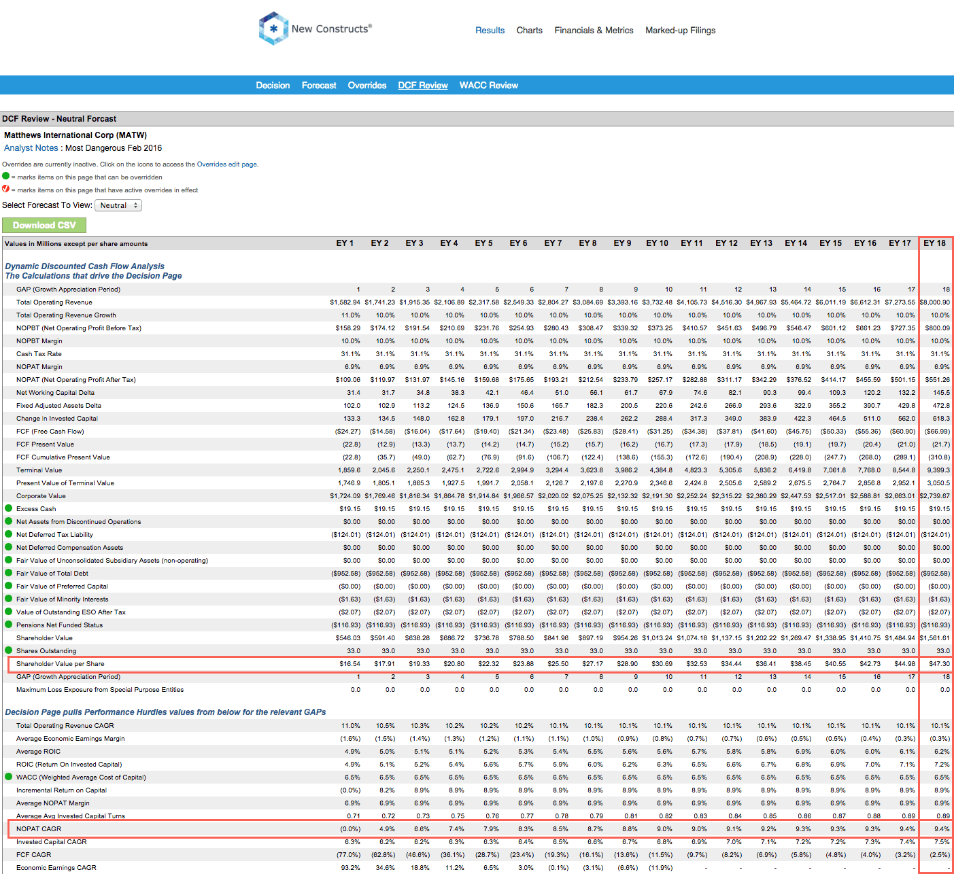Click the $8,000.90 revenue cell in EY 18
Screen dimensions: 954x874
935,302
